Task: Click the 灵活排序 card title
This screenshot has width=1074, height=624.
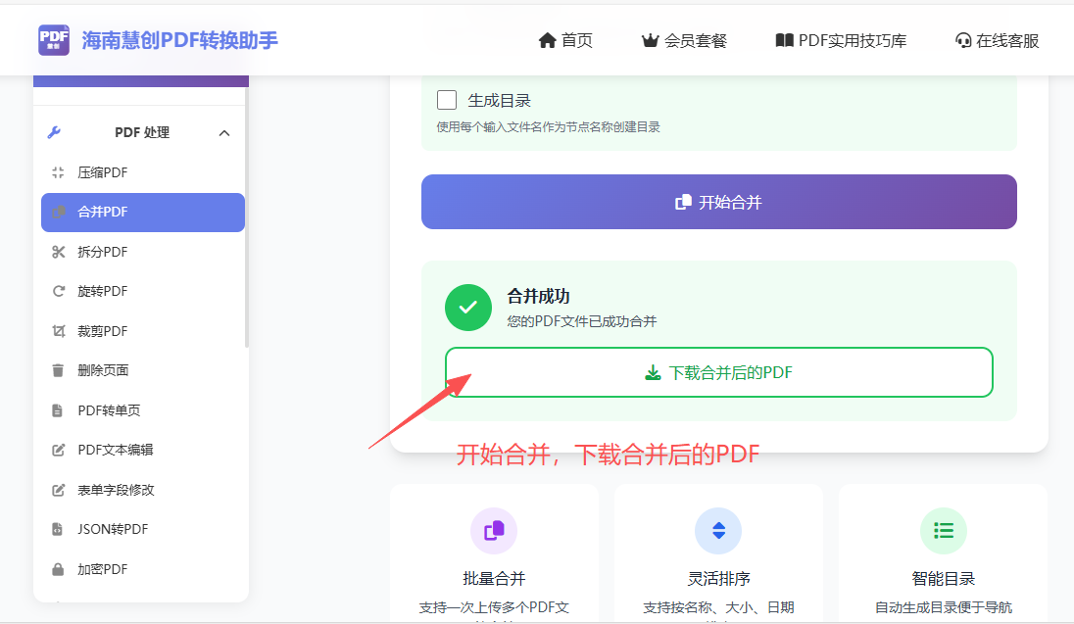Action: (718, 579)
